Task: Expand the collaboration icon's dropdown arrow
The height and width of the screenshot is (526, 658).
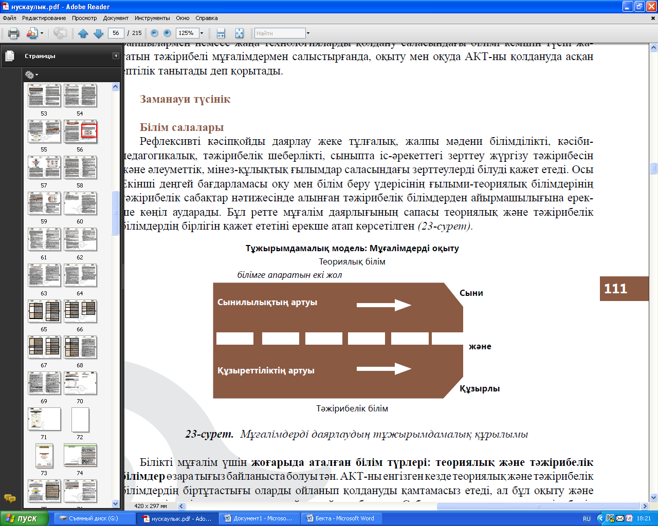Action: pyautogui.click(x=42, y=33)
